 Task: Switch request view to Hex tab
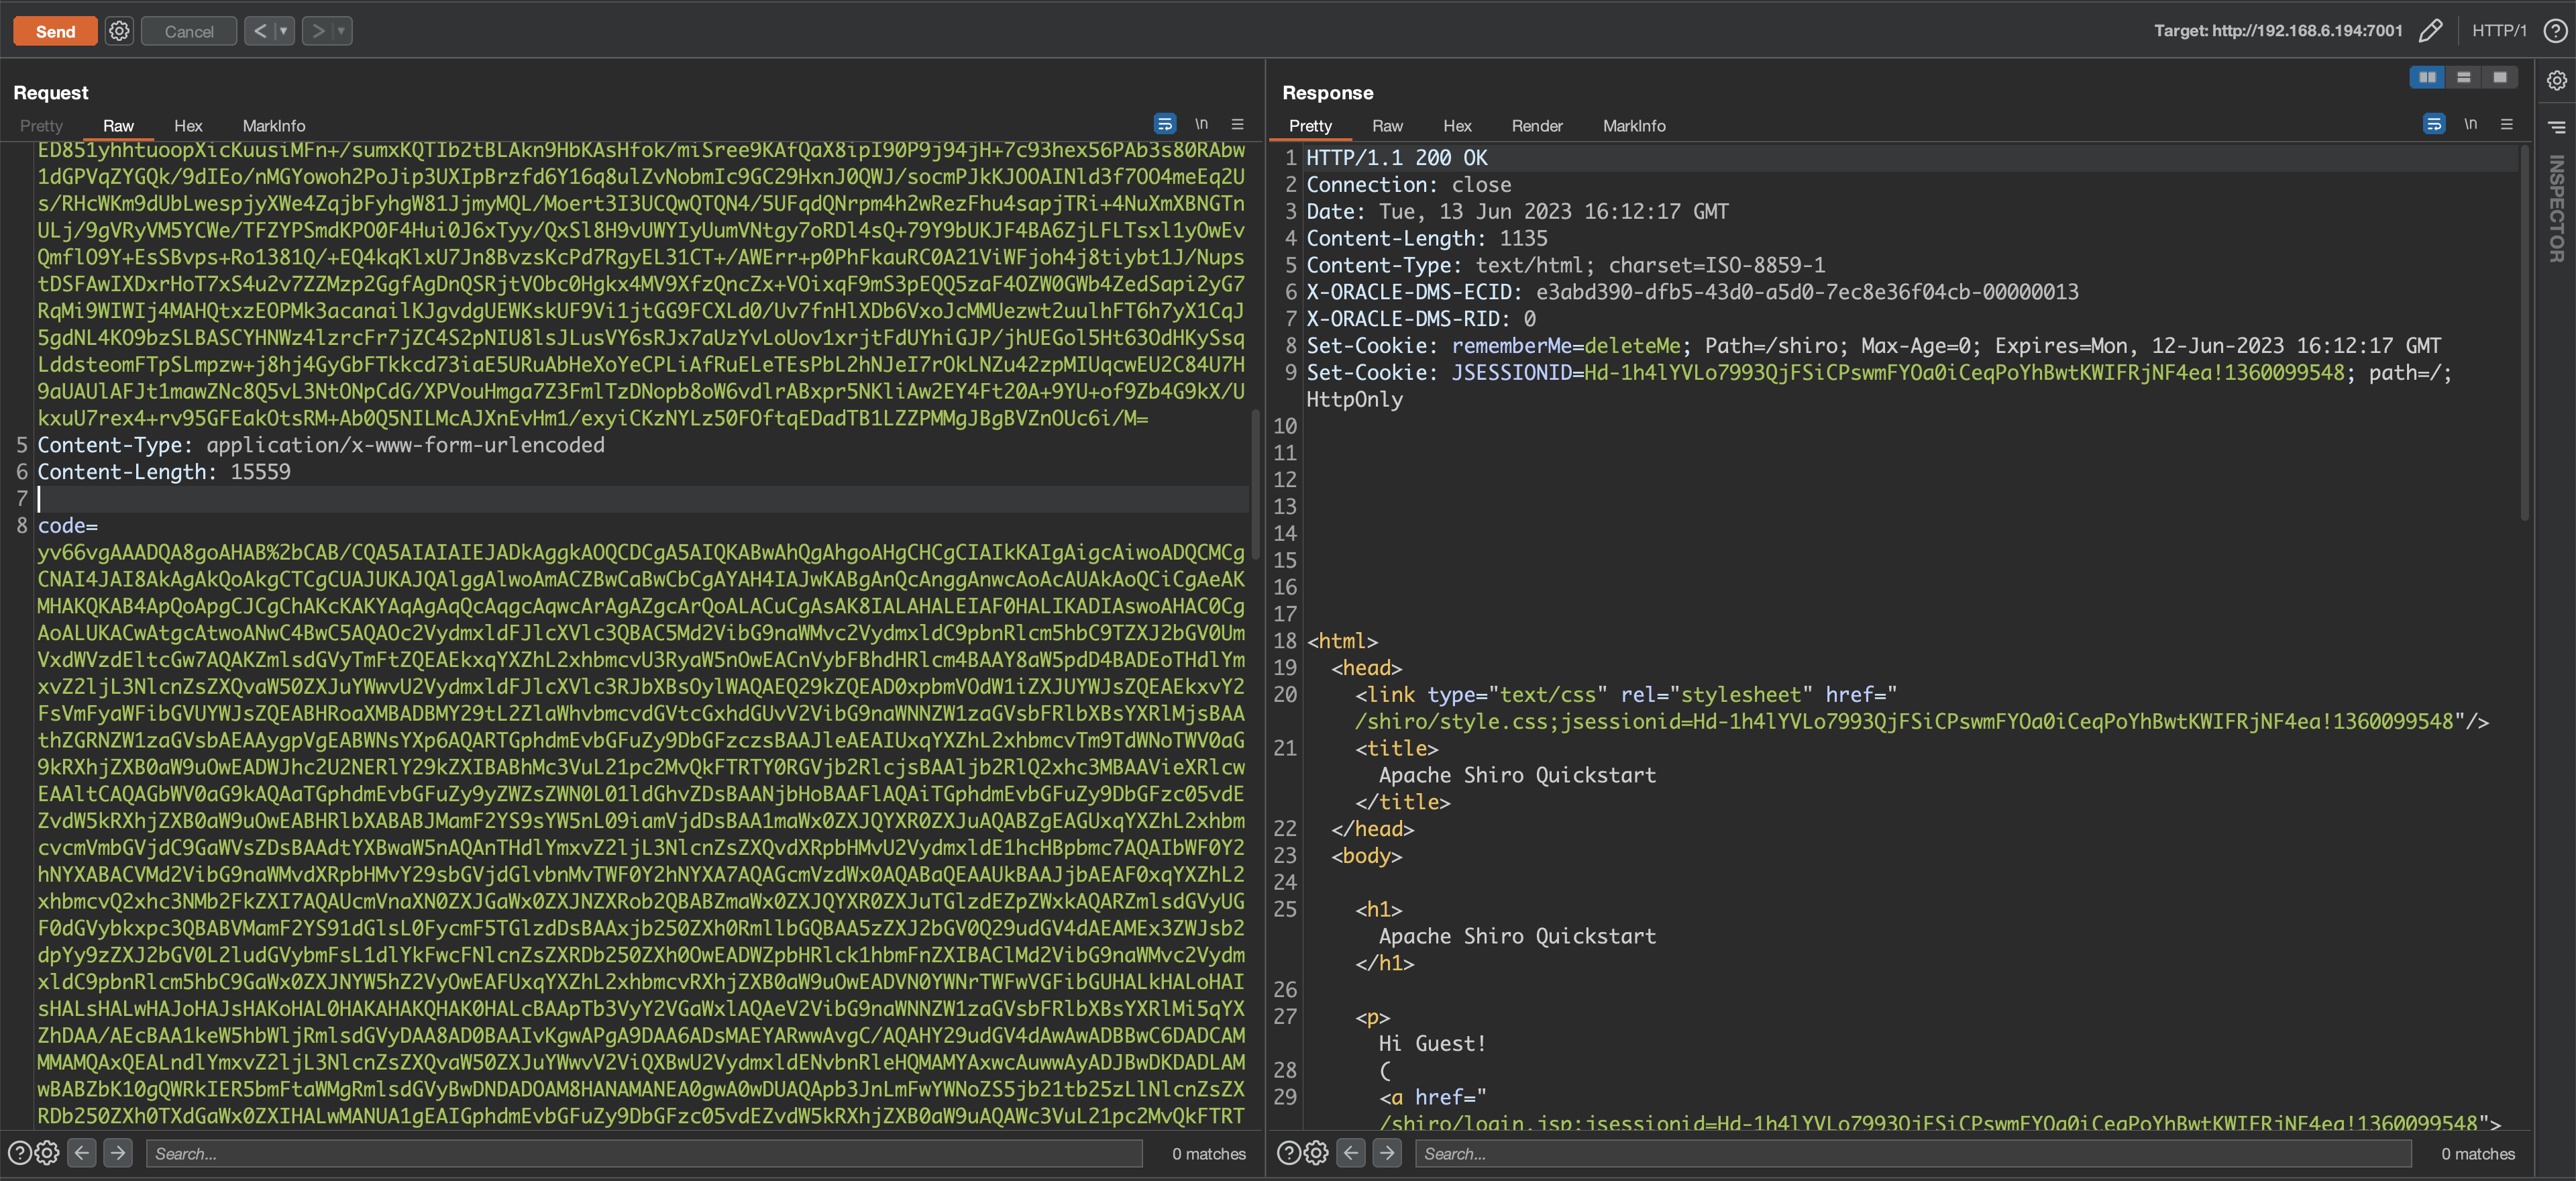188,126
